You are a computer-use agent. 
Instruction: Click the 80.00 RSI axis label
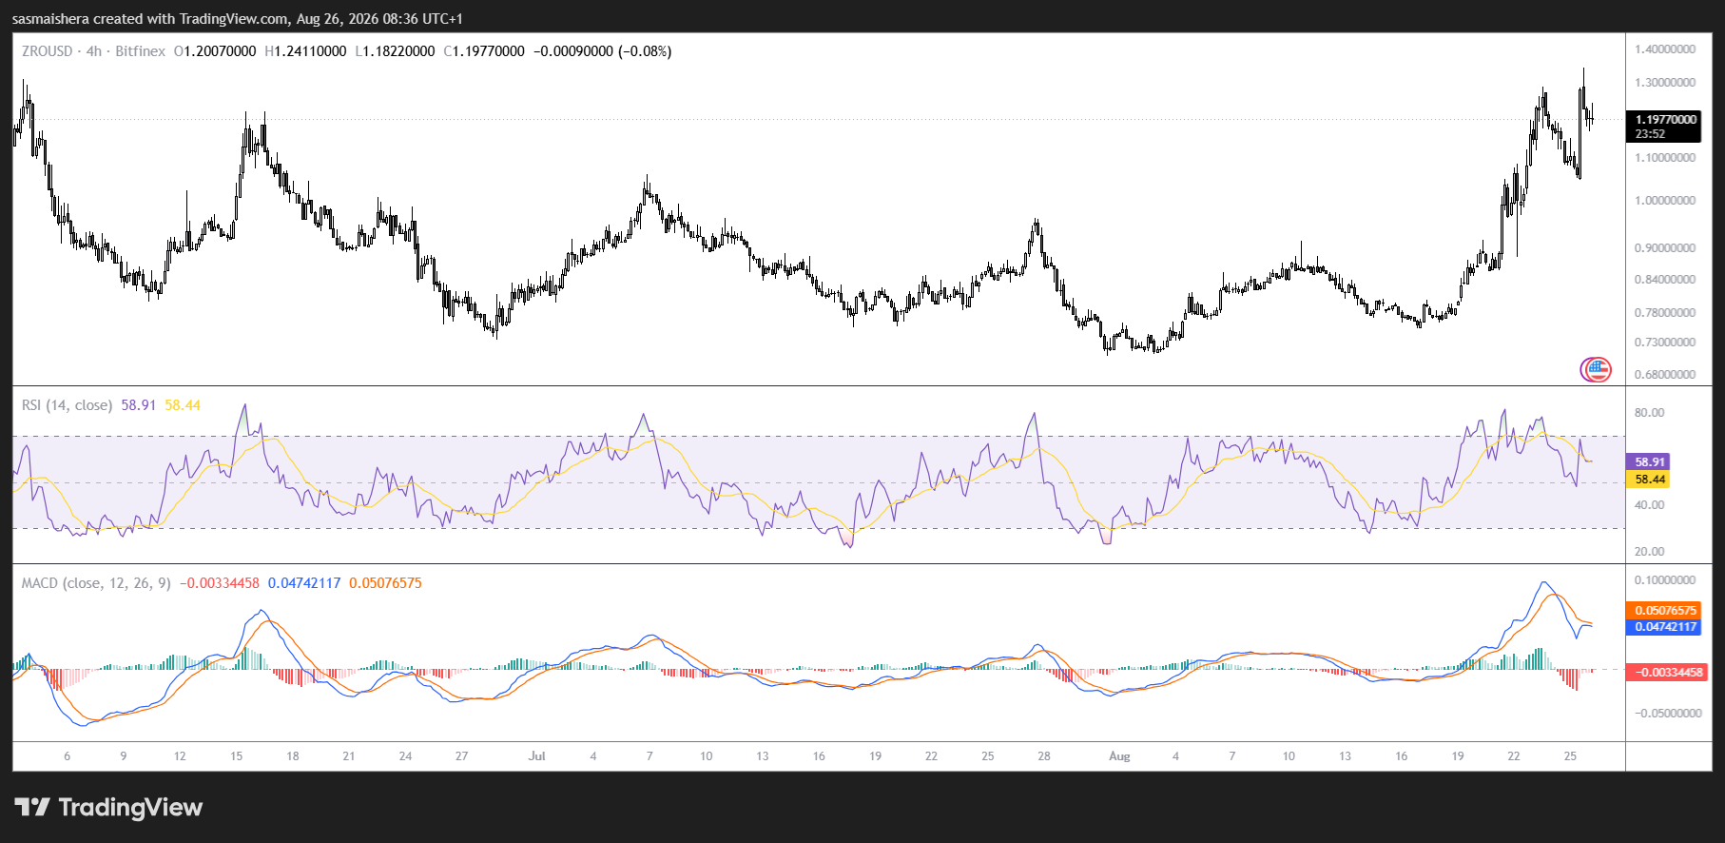click(1650, 413)
